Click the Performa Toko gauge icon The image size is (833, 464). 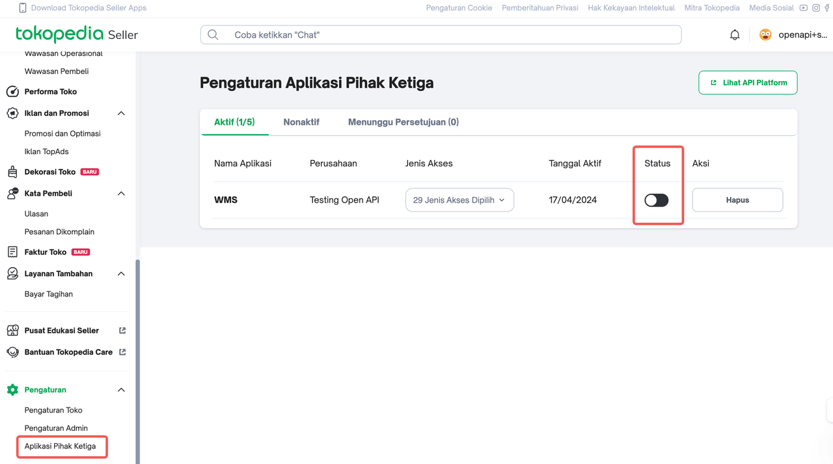(12, 92)
